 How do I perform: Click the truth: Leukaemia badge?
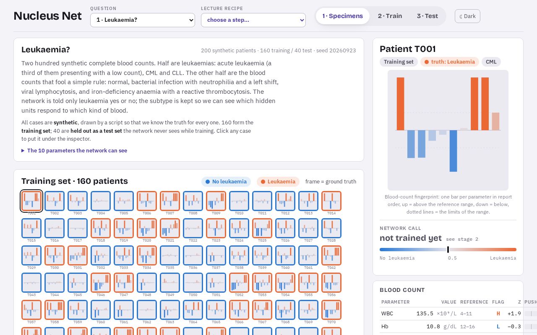coord(450,62)
